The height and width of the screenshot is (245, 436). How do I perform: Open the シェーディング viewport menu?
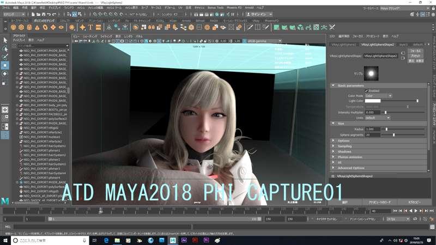tap(90, 36)
